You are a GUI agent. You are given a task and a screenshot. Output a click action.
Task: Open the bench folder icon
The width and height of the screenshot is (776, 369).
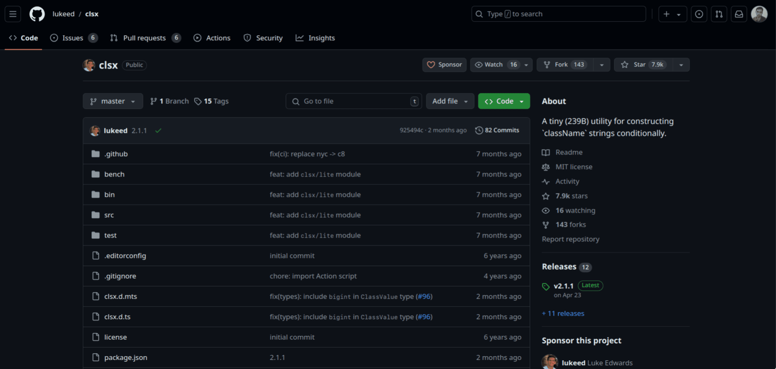click(x=96, y=174)
